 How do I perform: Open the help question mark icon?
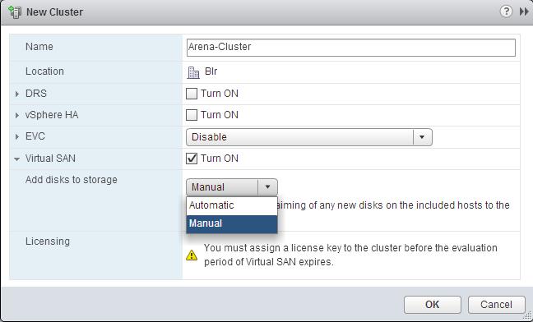[506, 11]
